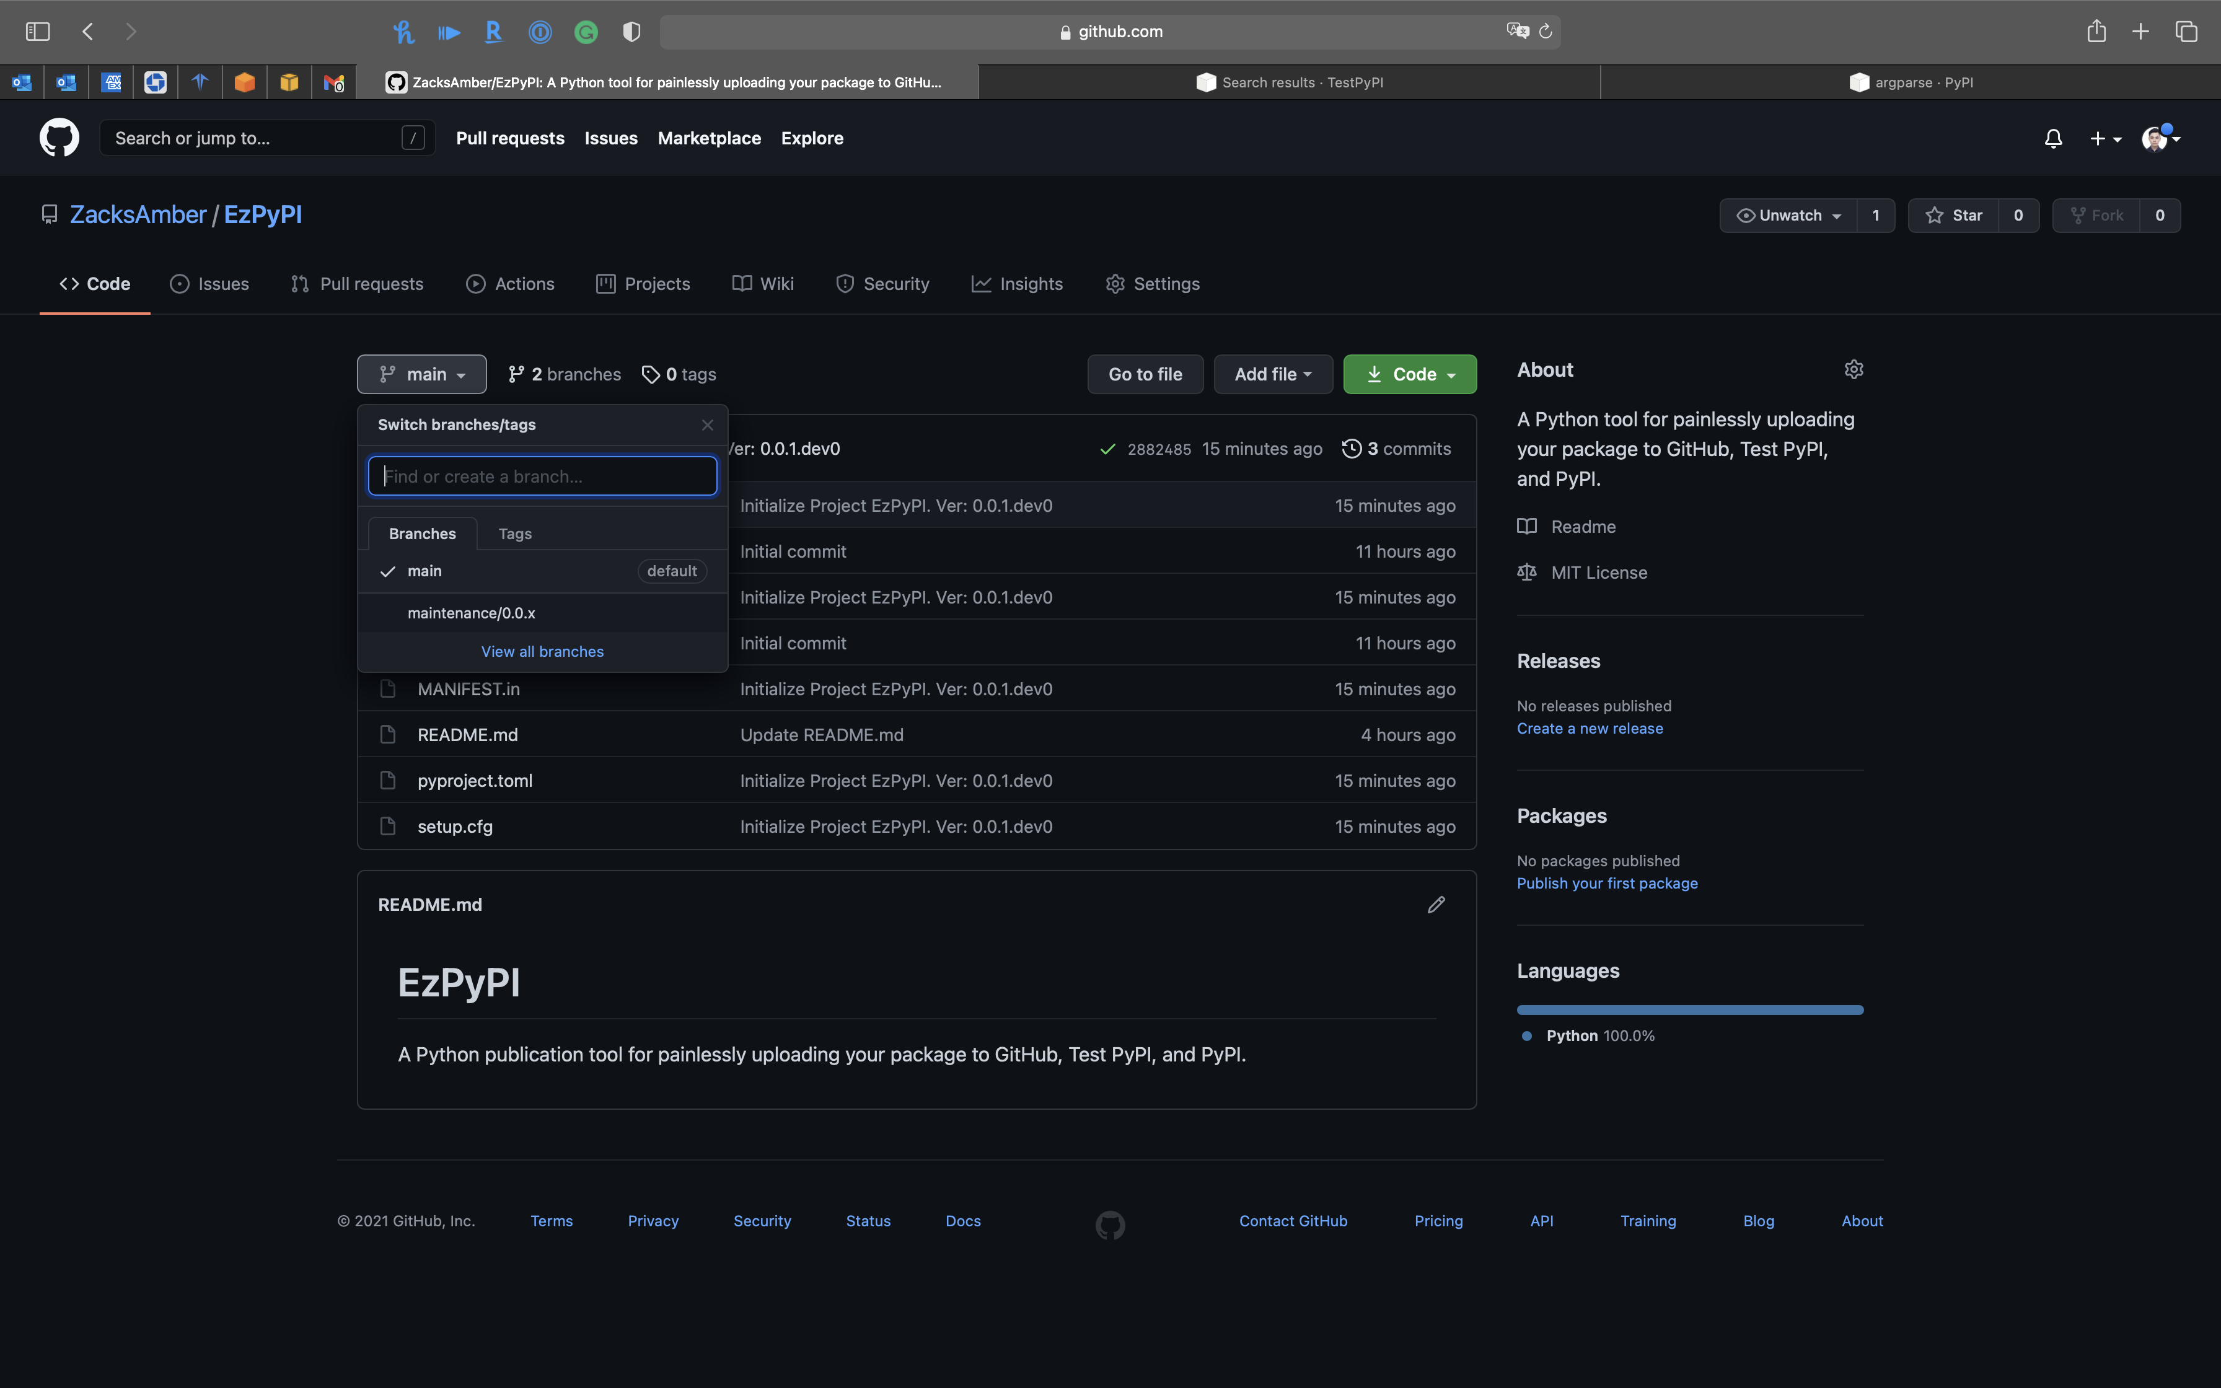Expand the green Code dropdown
The width and height of the screenshot is (2221, 1388).
click(1410, 374)
